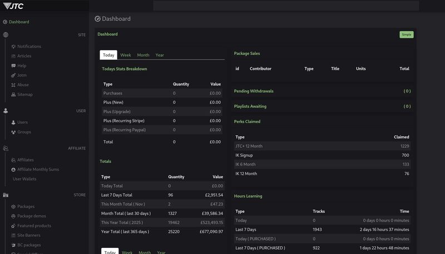Image resolution: width=445 pixels, height=254 pixels.
Task: Click '2 days 16 hours 37 minutes' value
Action: coord(384,230)
